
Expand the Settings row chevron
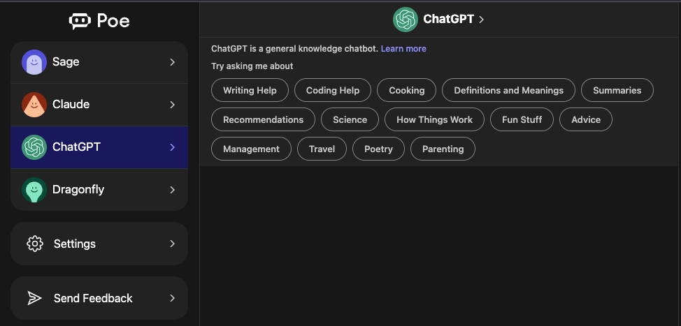tap(173, 244)
